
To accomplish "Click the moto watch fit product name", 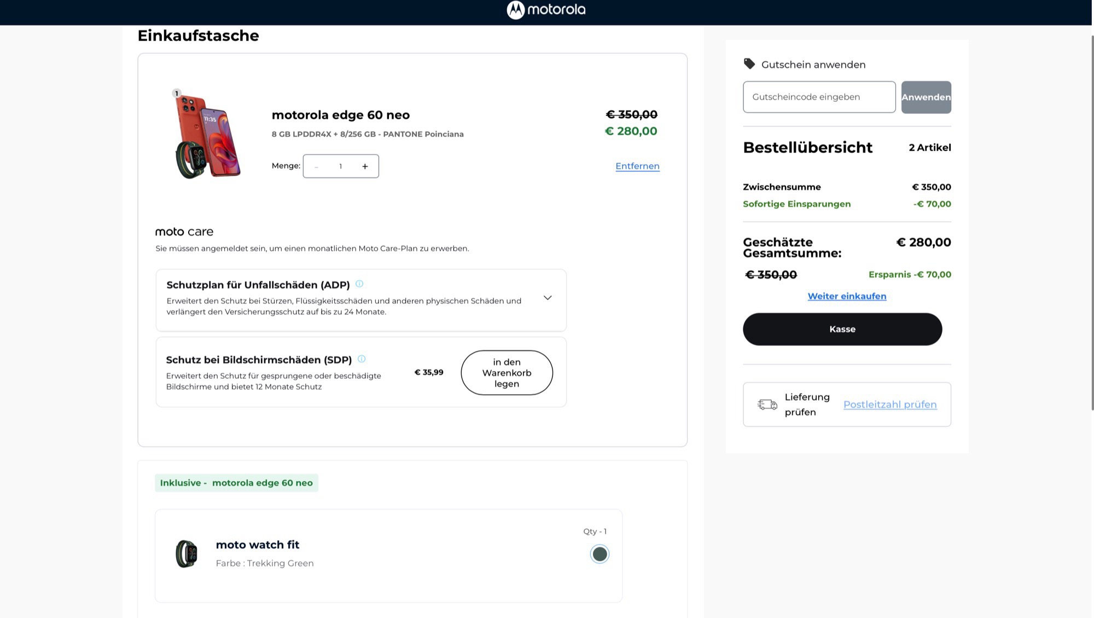I will coord(258,545).
